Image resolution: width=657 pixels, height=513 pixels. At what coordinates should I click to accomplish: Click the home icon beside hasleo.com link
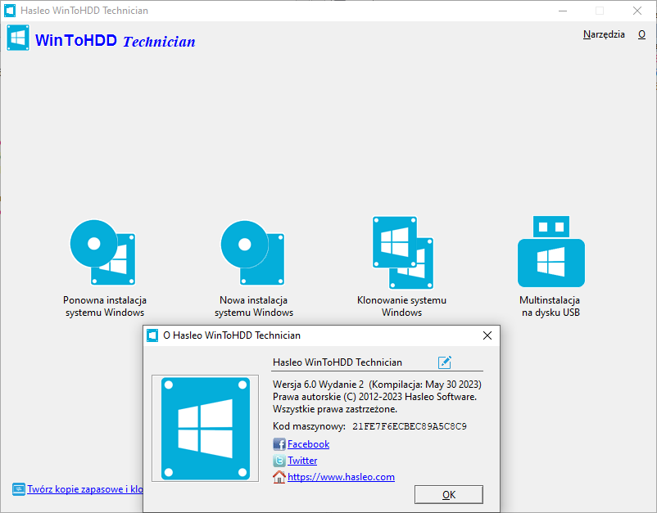[x=279, y=477]
